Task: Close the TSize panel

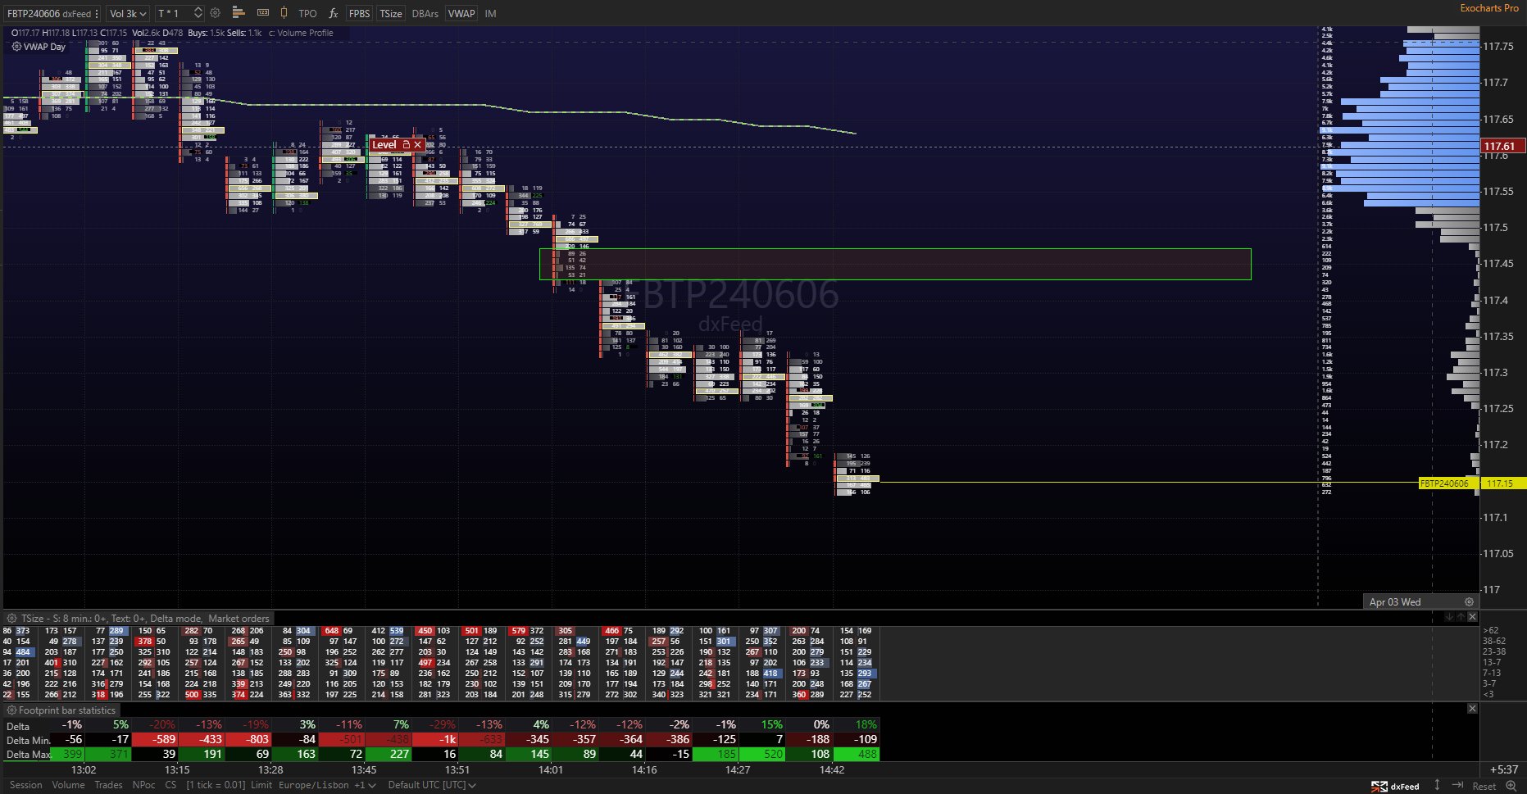Action: 1472,617
